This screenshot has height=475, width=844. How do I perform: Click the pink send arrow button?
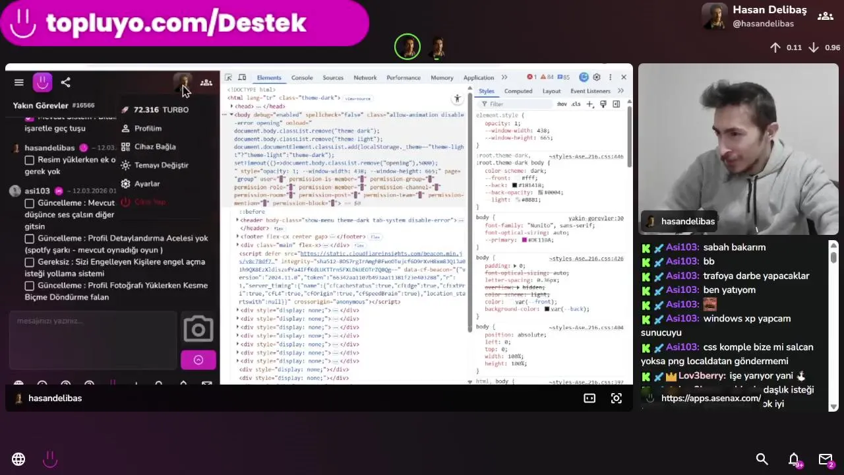point(198,360)
